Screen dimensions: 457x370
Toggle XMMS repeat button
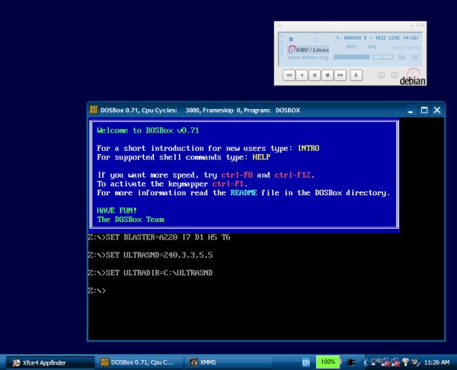point(395,76)
